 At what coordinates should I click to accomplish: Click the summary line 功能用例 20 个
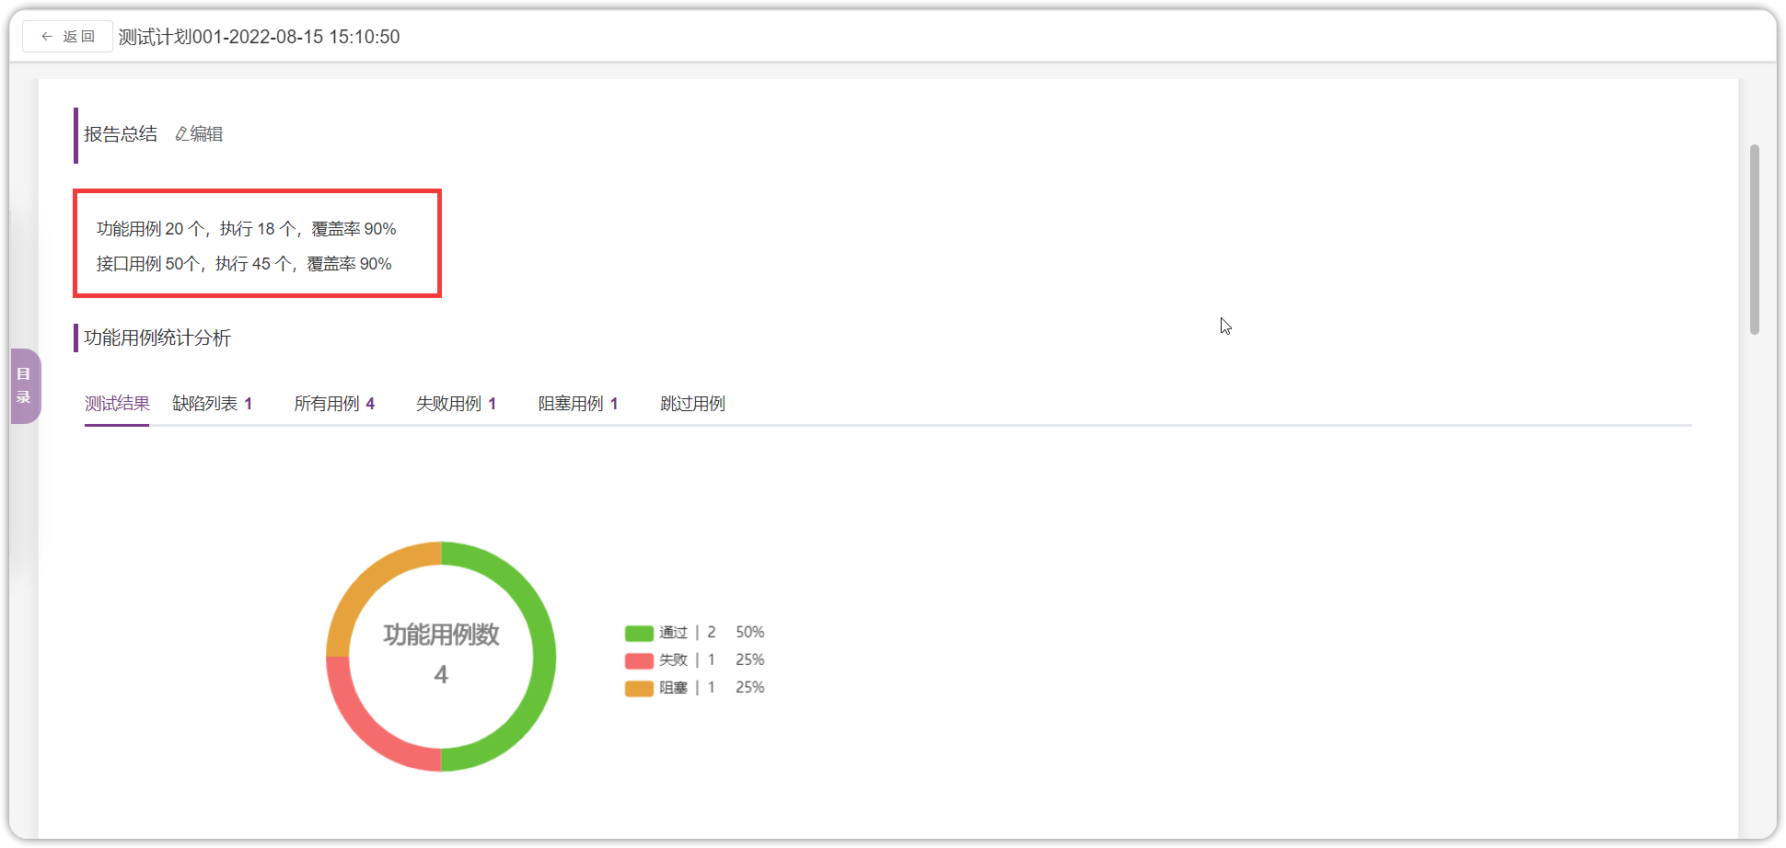[247, 229]
